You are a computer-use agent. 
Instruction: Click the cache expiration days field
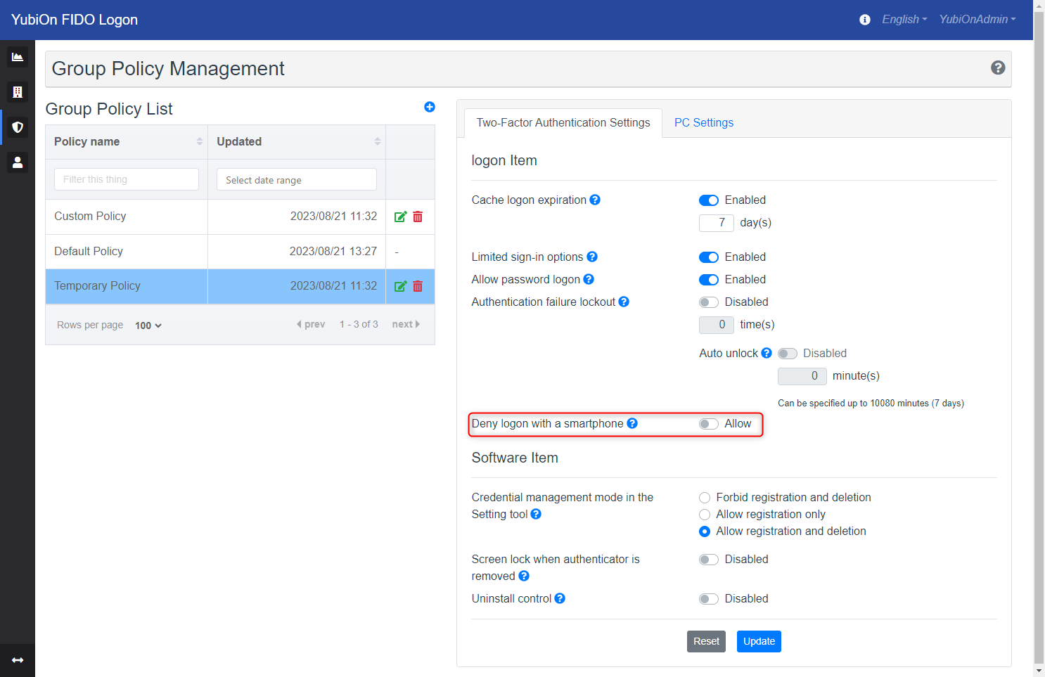click(x=717, y=223)
